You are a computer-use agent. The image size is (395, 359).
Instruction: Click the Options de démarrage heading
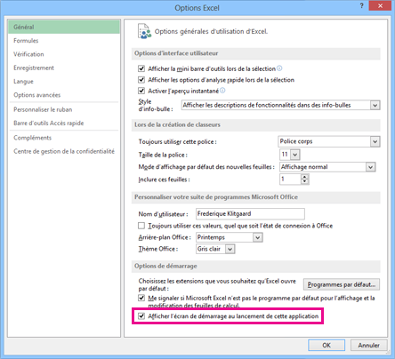click(x=165, y=266)
